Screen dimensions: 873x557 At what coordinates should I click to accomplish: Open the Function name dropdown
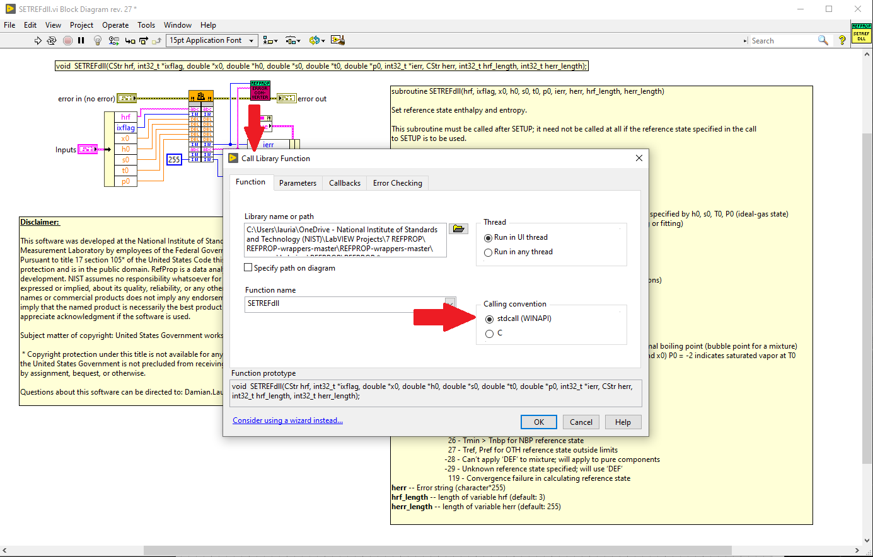coord(449,303)
